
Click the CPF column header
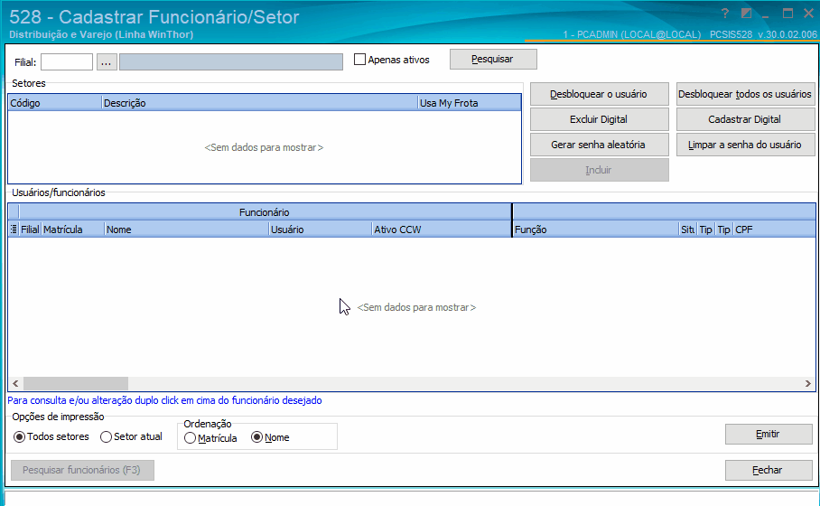(774, 230)
